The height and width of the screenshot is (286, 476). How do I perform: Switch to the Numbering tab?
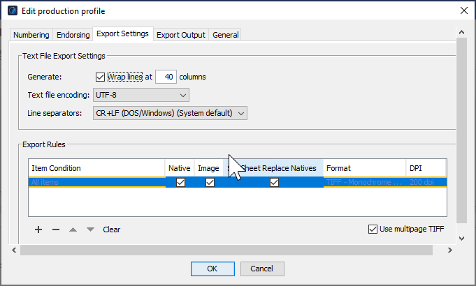coord(31,35)
